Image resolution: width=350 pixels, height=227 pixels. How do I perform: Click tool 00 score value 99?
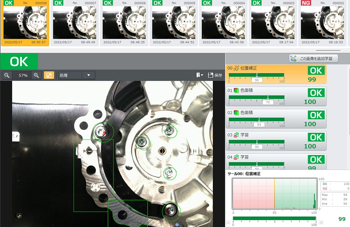click(312, 80)
